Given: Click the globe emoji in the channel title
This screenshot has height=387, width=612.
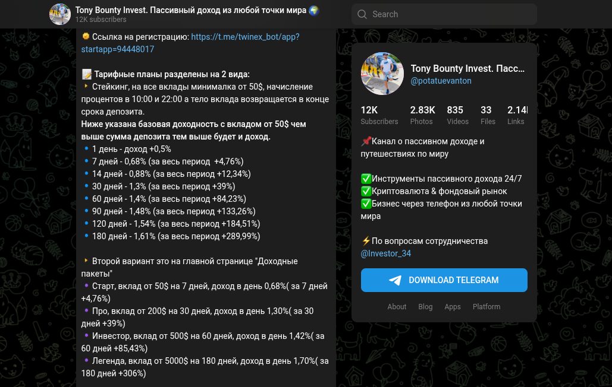Looking at the screenshot, I should coord(314,11).
